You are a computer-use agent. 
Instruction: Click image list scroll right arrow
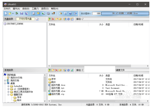tap(148, 66)
